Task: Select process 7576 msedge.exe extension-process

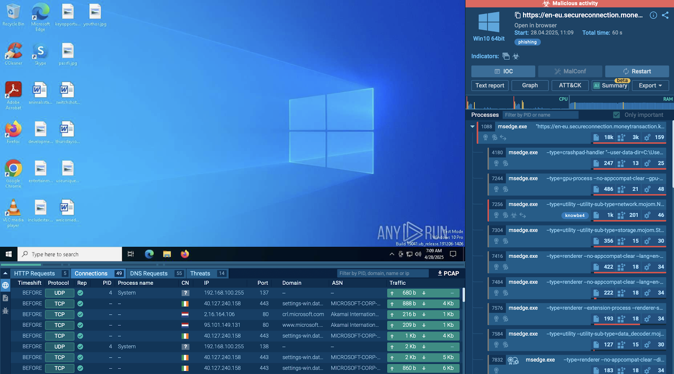Action: [577, 314]
